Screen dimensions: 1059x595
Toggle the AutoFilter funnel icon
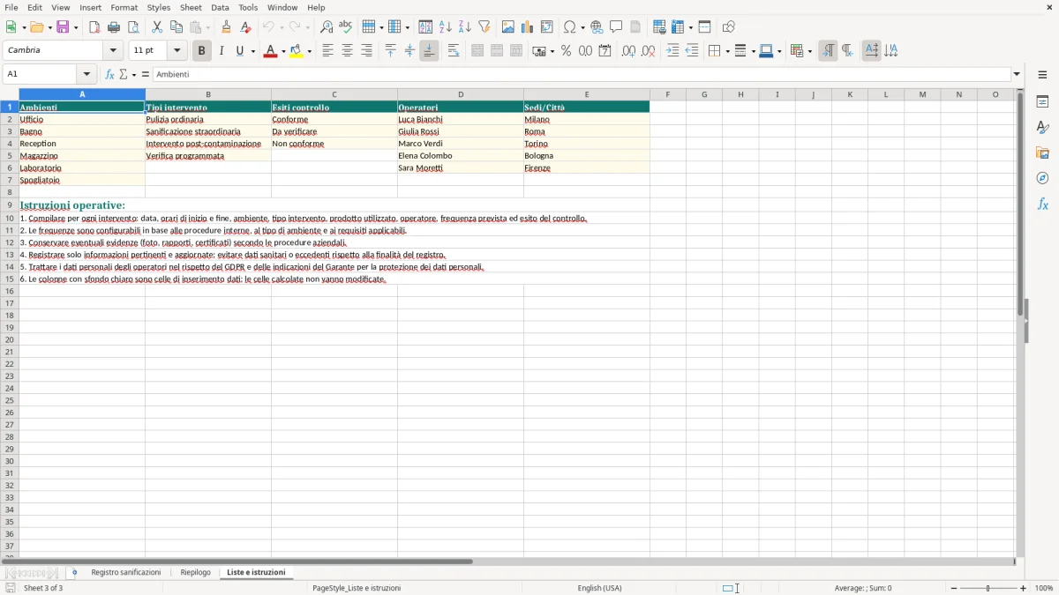tap(484, 27)
